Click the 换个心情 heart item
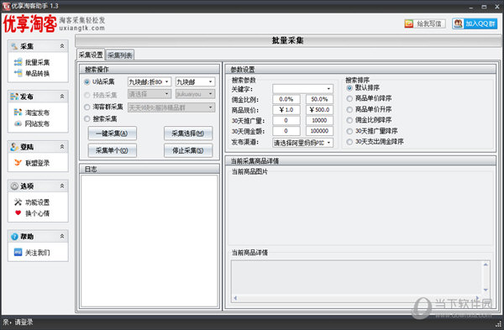Screen dimensions: 504x330 [32, 213]
